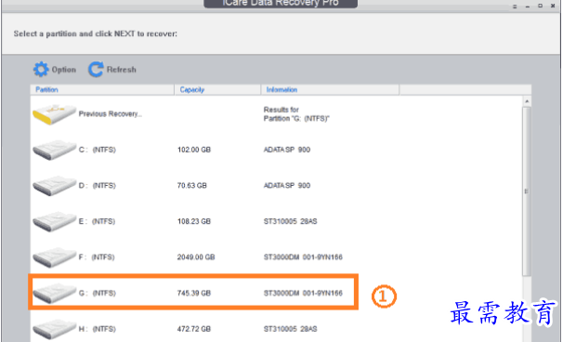Maximize the iCare Data Recovery window
563x342 pixels.
tap(540, 7)
